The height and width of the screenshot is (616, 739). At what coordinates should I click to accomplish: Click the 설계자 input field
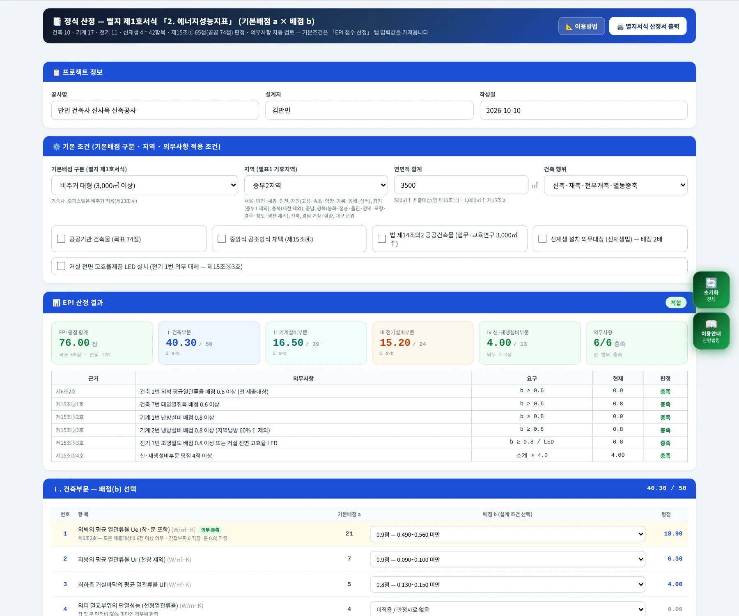[x=369, y=110]
